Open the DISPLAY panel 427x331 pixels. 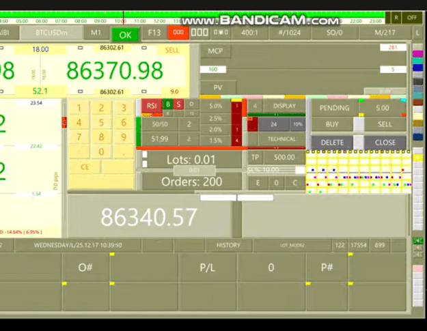pyautogui.click(x=284, y=106)
